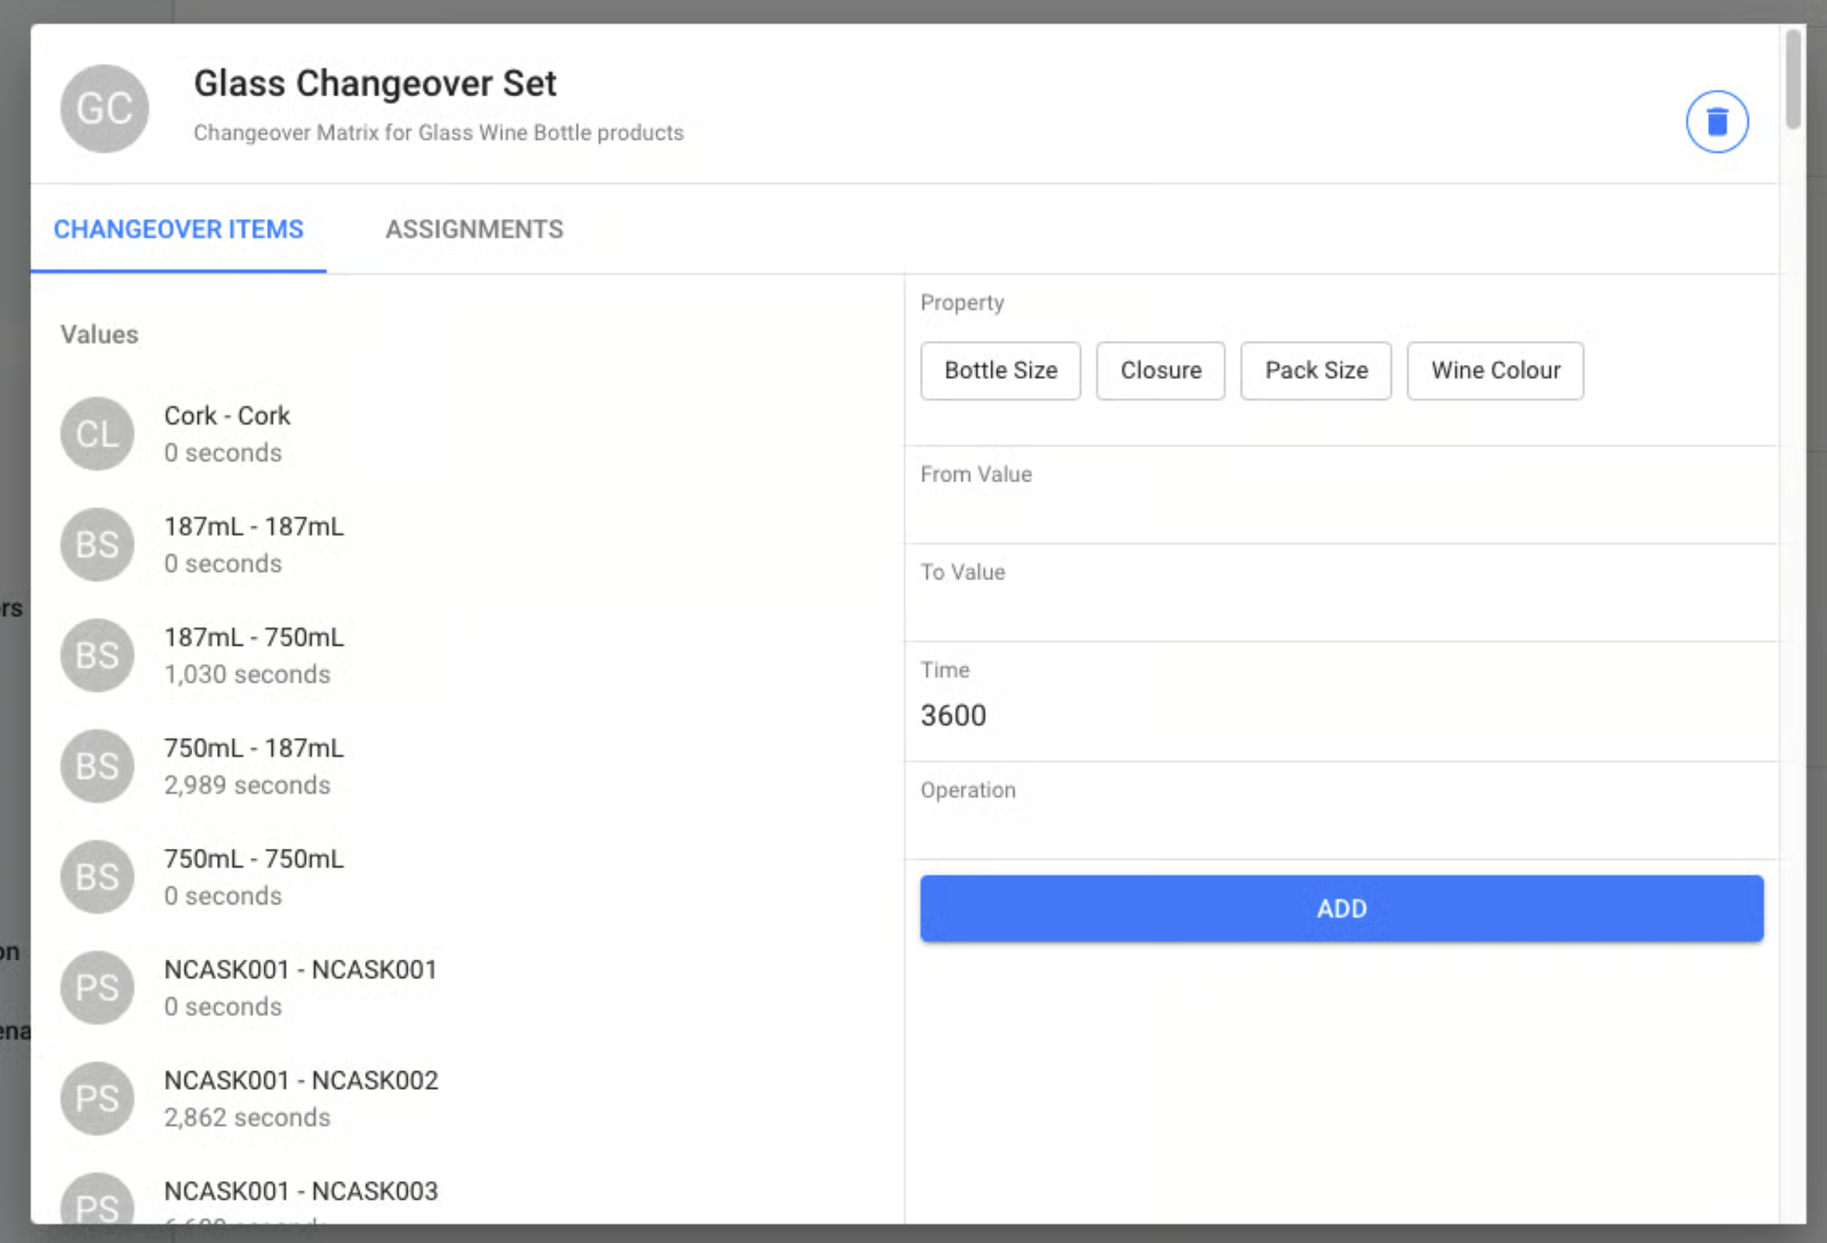This screenshot has height=1243, width=1827.
Task: Select the Changeover Items tab
Action: coord(178,229)
